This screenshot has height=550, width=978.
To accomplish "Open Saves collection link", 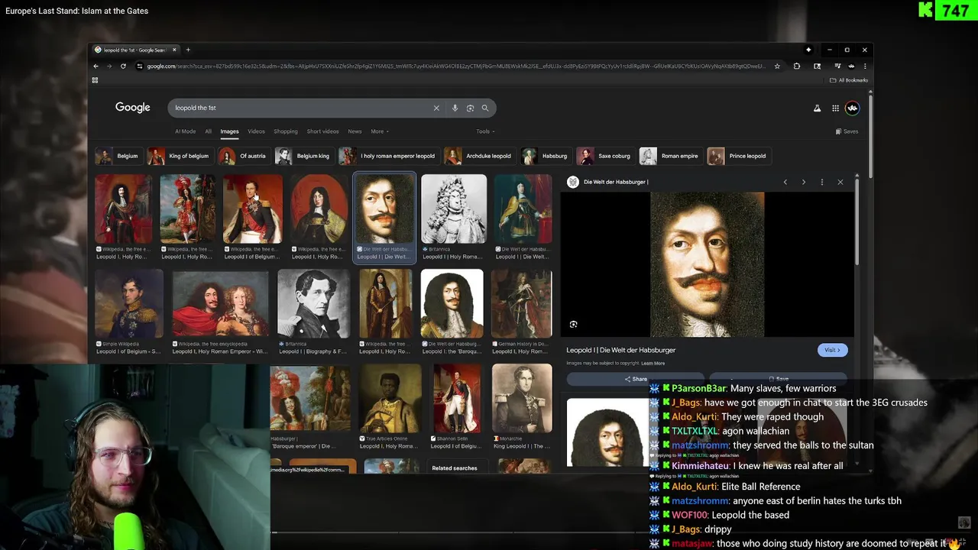I will tap(847, 131).
